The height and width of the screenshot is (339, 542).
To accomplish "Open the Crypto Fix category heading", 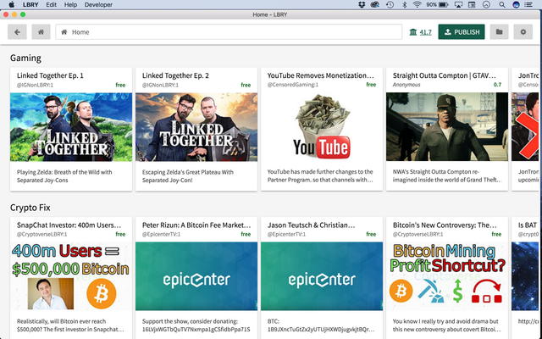I will (30, 208).
